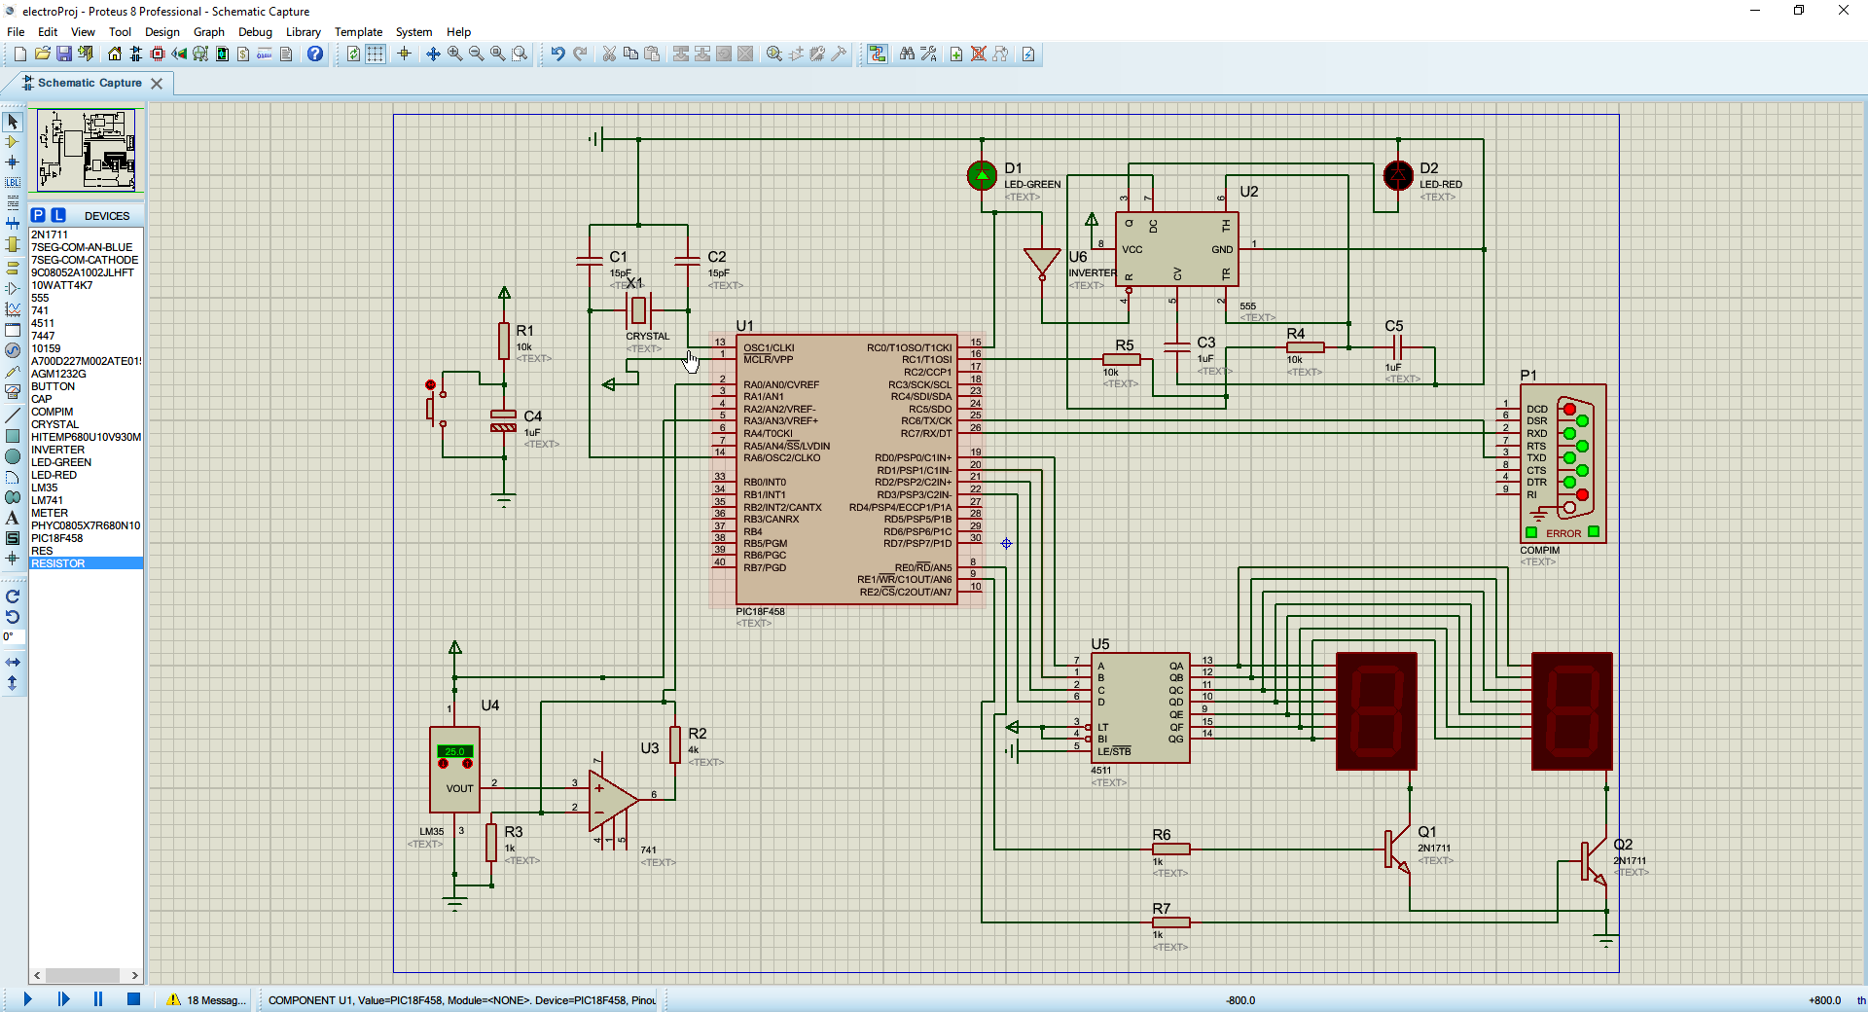Select PIC18F458 in the devices list

86,538
